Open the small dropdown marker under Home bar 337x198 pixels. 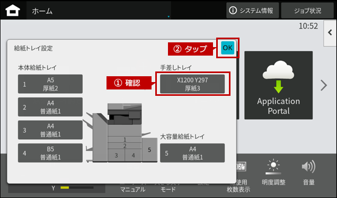click(x=169, y=16)
